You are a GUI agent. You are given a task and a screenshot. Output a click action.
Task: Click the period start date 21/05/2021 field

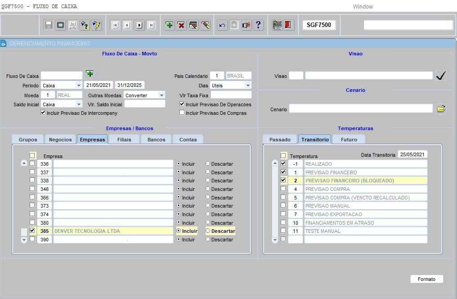99,85
